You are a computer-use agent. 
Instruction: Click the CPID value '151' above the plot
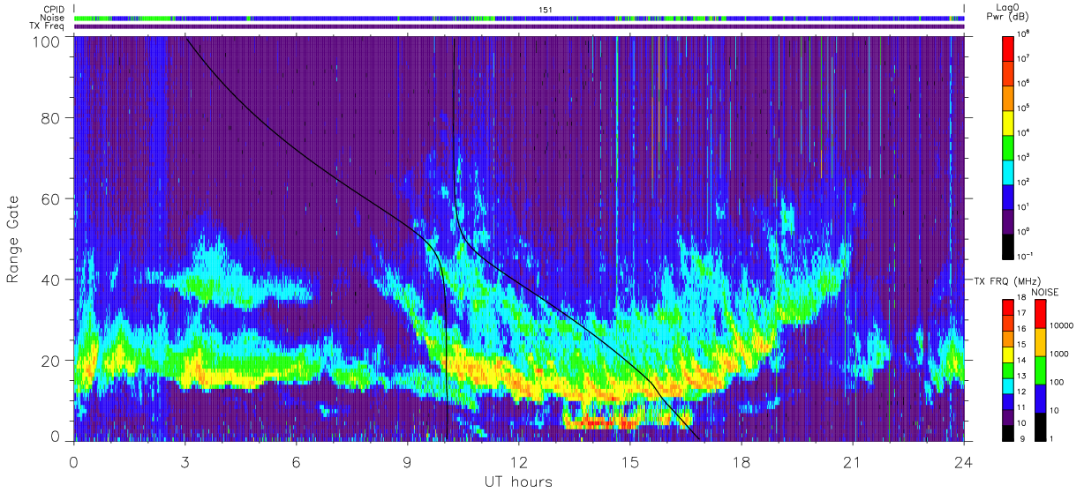545,10
